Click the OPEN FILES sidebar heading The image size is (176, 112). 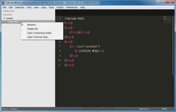pyautogui.click(x=9, y=11)
